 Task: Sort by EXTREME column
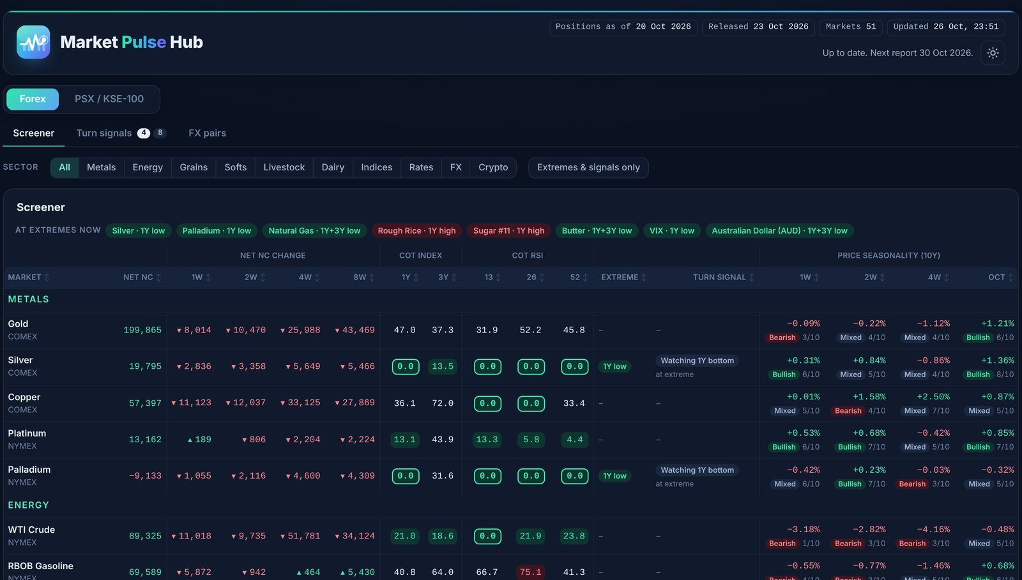click(x=624, y=278)
